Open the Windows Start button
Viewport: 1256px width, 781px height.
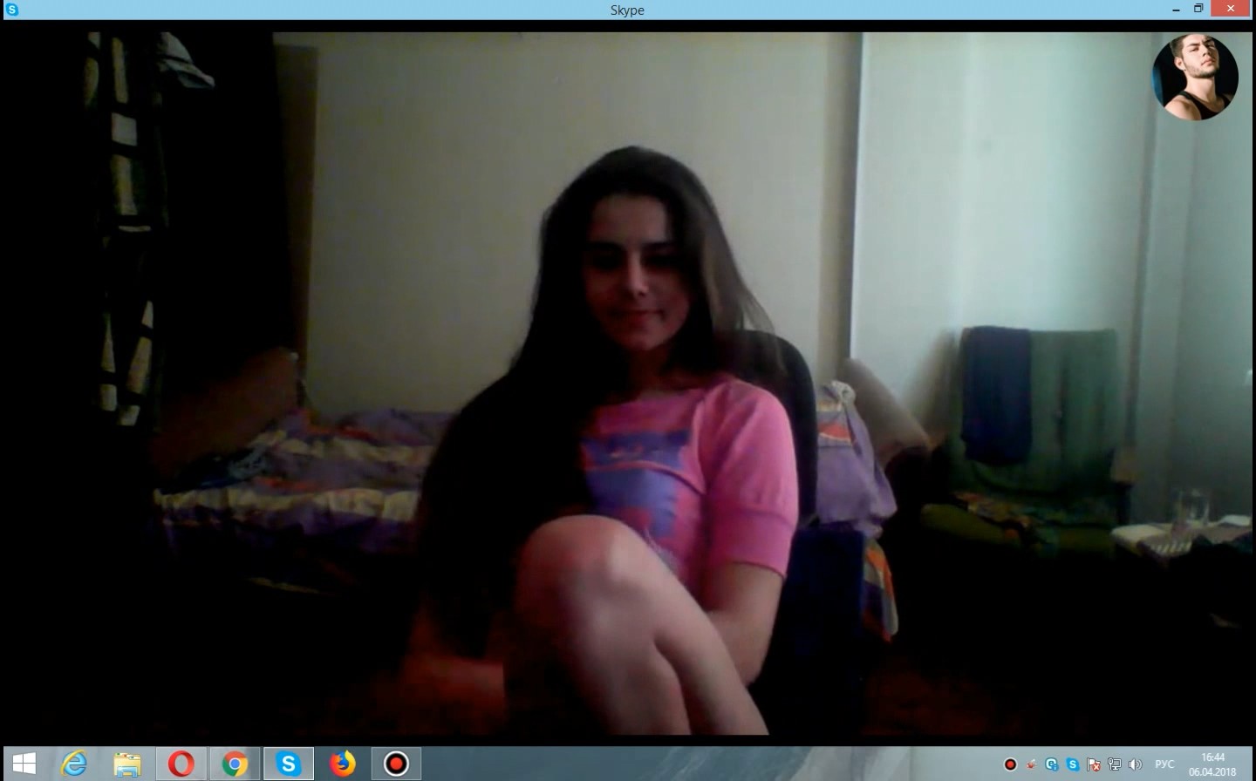click(24, 764)
